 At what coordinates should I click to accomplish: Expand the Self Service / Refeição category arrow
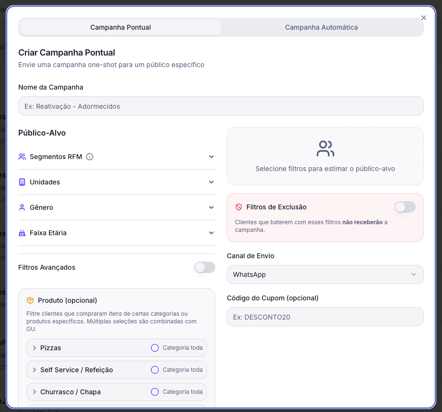point(35,370)
